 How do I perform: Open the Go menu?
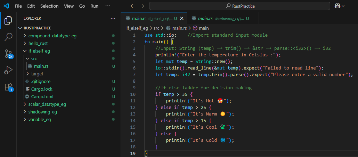pos(82,6)
